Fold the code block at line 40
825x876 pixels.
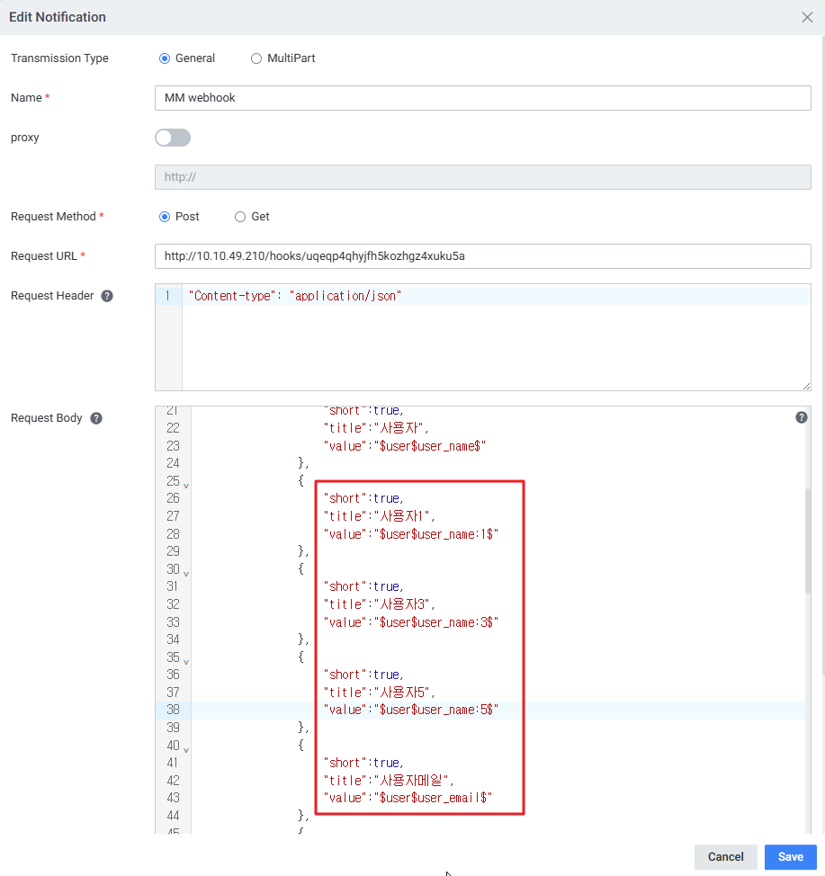coord(186,749)
